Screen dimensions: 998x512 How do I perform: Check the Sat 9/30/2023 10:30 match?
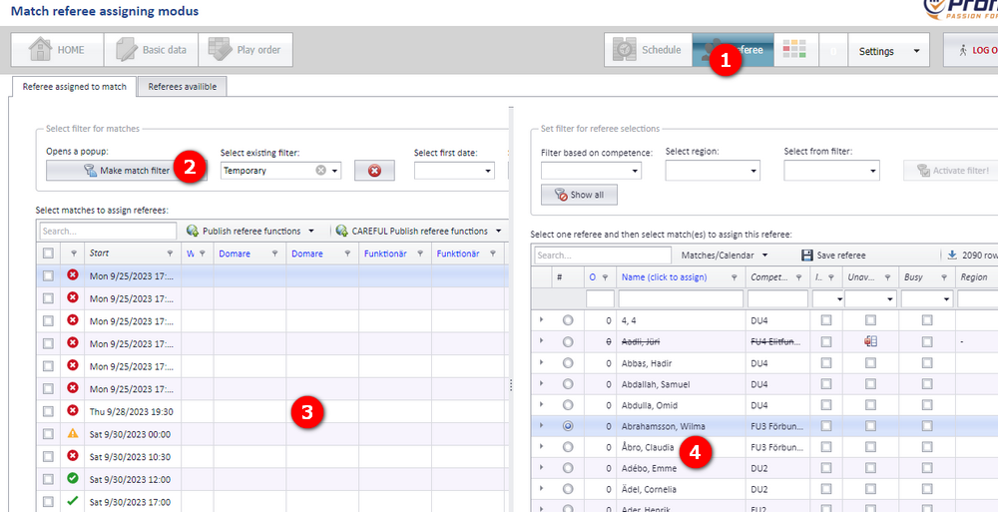(x=48, y=456)
